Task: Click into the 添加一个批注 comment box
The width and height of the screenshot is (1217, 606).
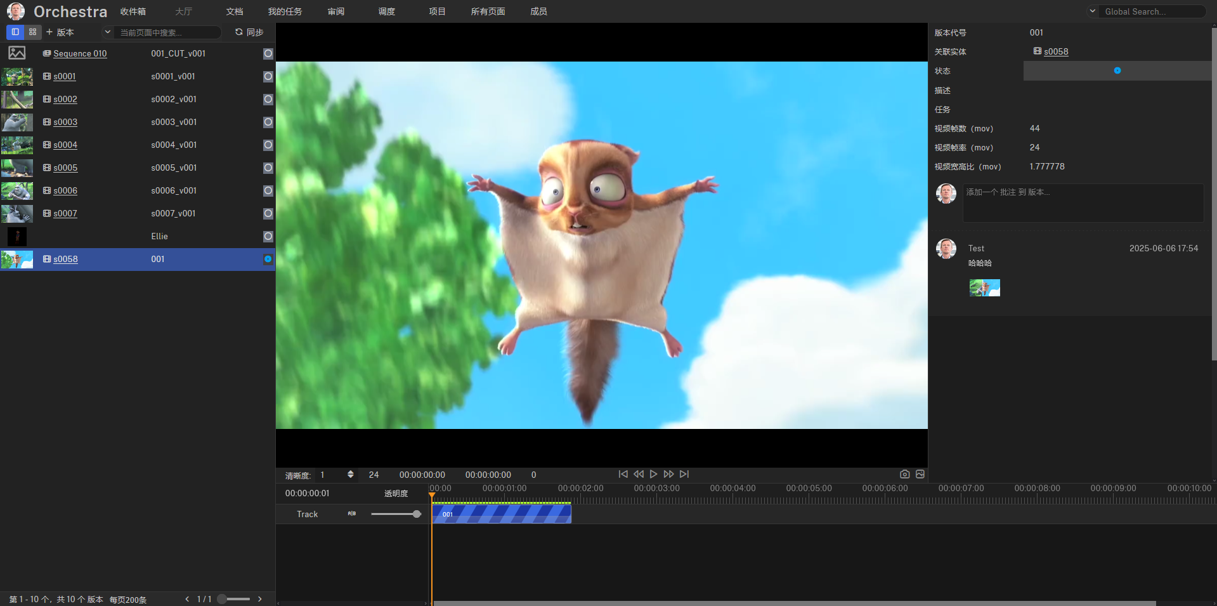Action: pos(1083,203)
